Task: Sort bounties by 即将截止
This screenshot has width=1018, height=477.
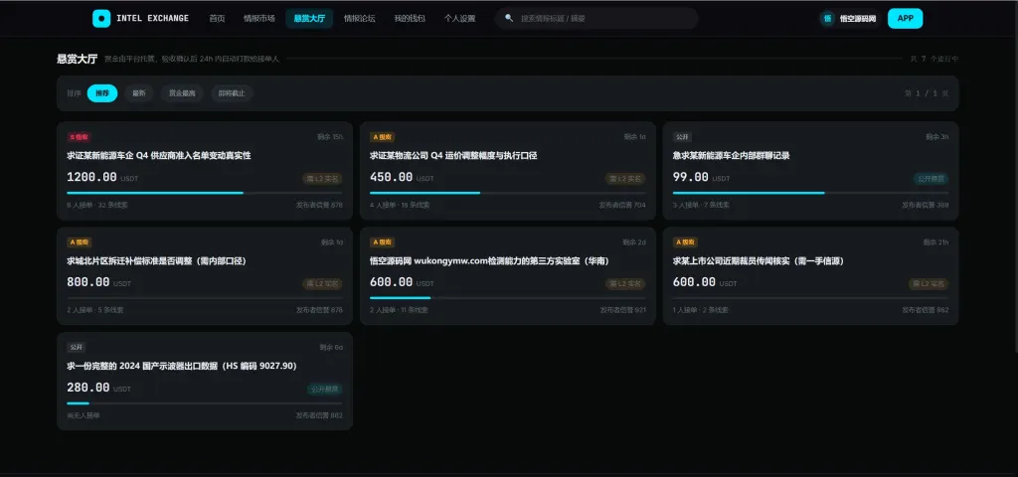Action: pyautogui.click(x=232, y=93)
